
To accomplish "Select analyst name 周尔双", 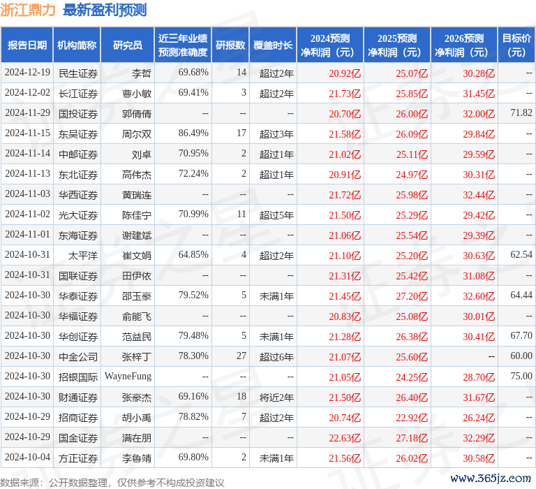I will pos(137,134).
